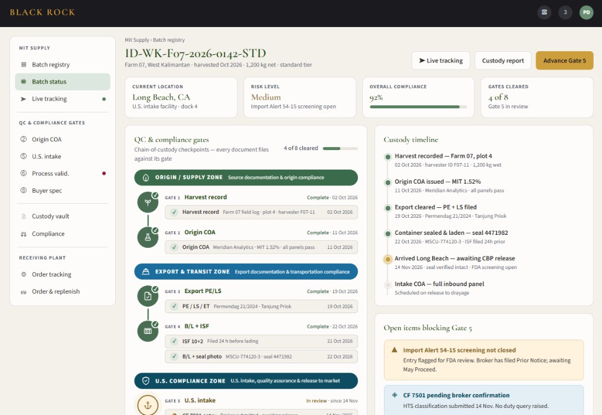Click the Gates Cleared card
The height and width of the screenshot is (415, 602).
(537, 97)
